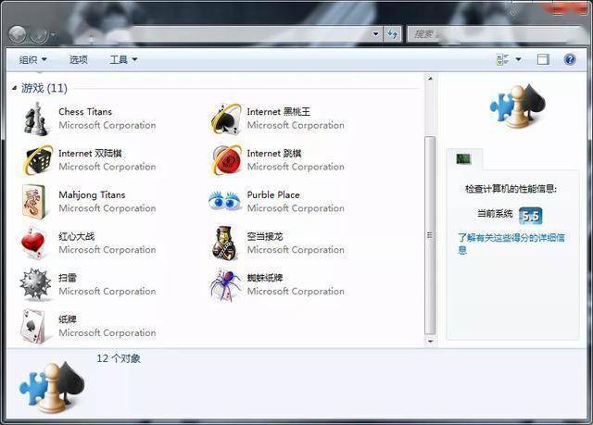Viewport: 593px width, 425px height.
Task: Select the Mahjong Titans name text
Action: pyautogui.click(x=92, y=195)
